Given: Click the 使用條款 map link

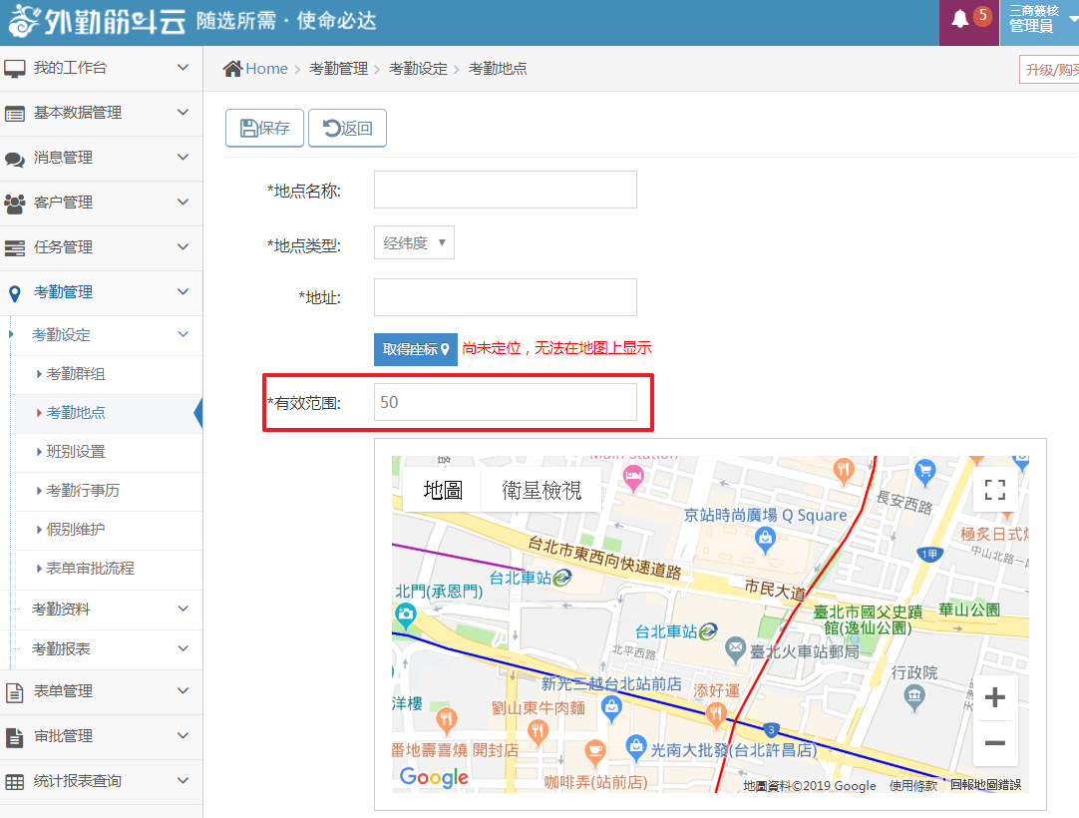Looking at the screenshot, I should pos(913,786).
